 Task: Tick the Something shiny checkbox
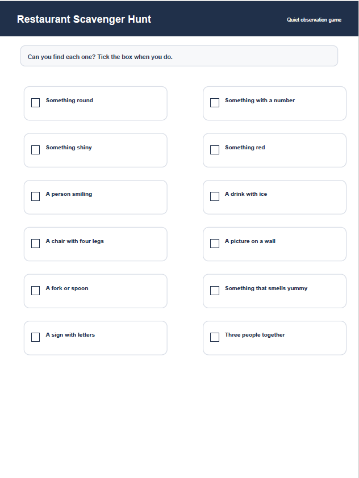pyautogui.click(x=35, y=150)
